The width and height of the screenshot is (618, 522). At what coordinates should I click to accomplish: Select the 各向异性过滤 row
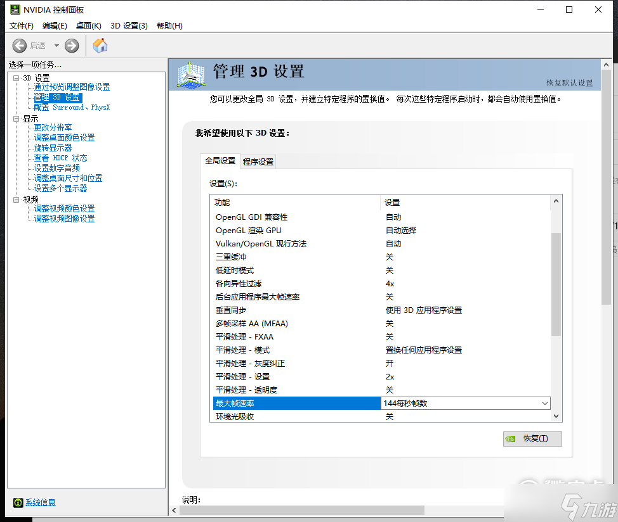pyautogui.click(x=380, y=284)
